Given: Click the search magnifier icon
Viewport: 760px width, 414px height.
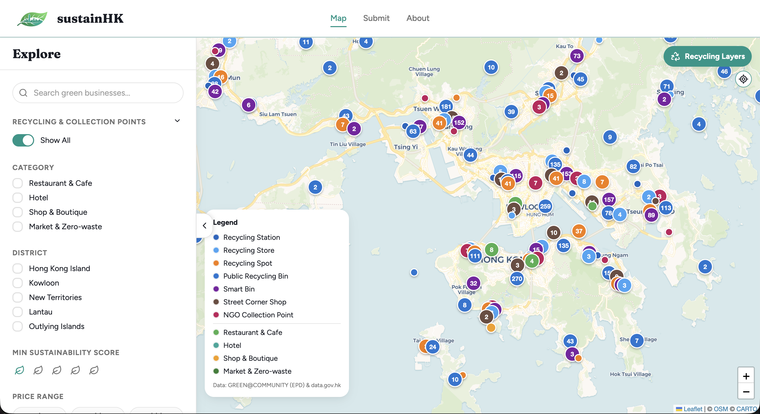Looking at the screenshot, I should (x=23, y=93).
